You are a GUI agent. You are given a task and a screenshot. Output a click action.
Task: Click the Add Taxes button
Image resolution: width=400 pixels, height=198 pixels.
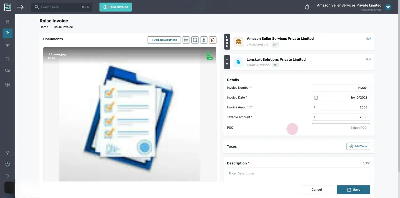coord(358,146)
